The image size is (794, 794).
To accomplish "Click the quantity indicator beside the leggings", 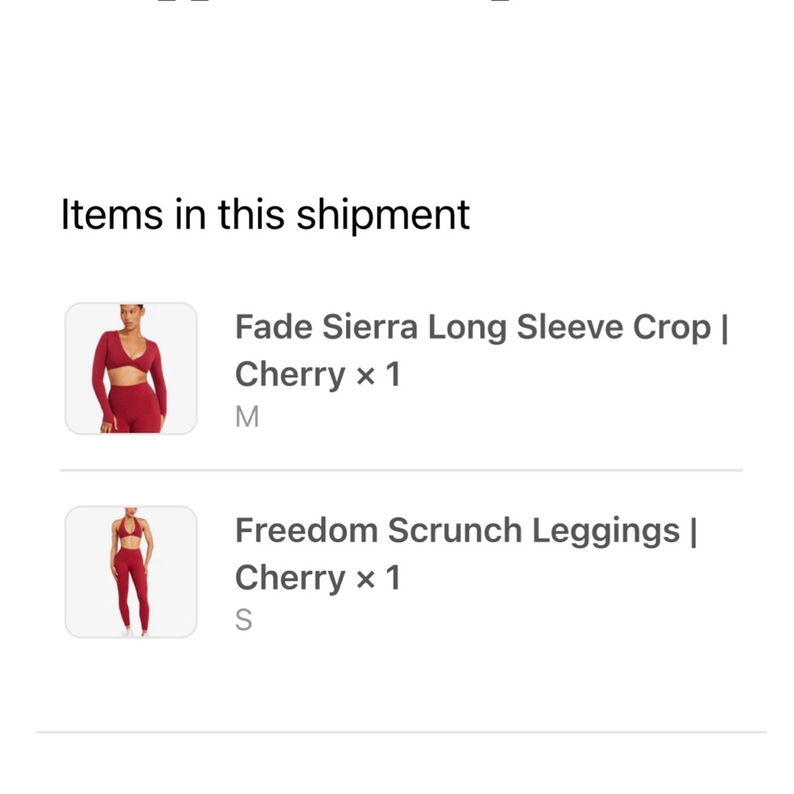I will coord(380,576).
